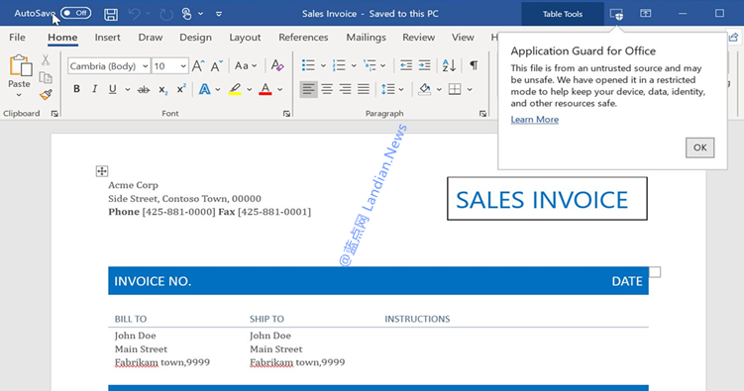Switch to the Mailings tab
Image resolution: width=744 pixels, height=391 pixels.
click(x=366, y=37)
